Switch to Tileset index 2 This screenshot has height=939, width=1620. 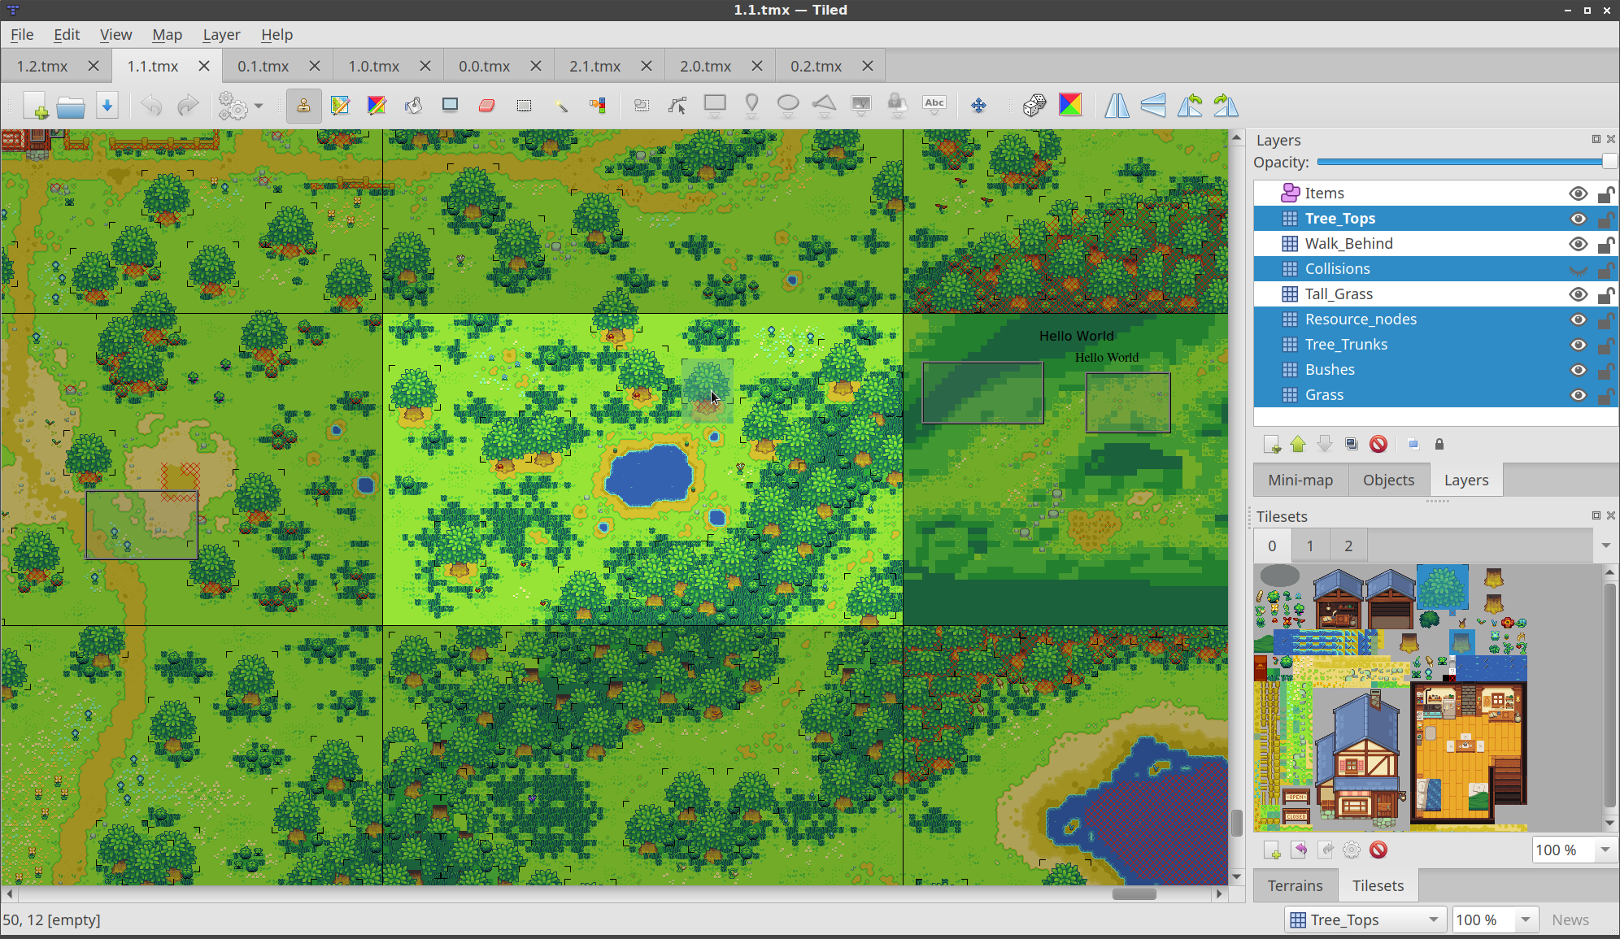[1349, 545]
